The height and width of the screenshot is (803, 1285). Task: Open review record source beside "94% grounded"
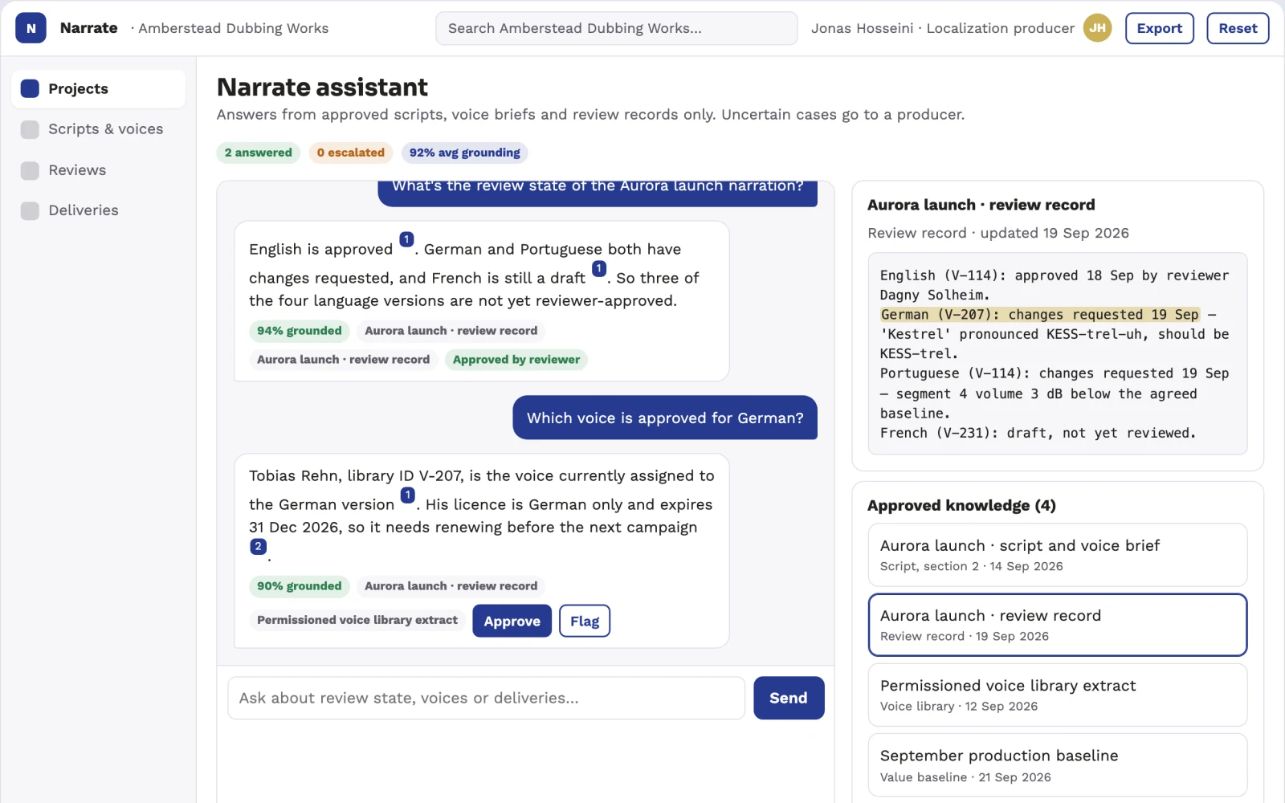click(451, 331)
